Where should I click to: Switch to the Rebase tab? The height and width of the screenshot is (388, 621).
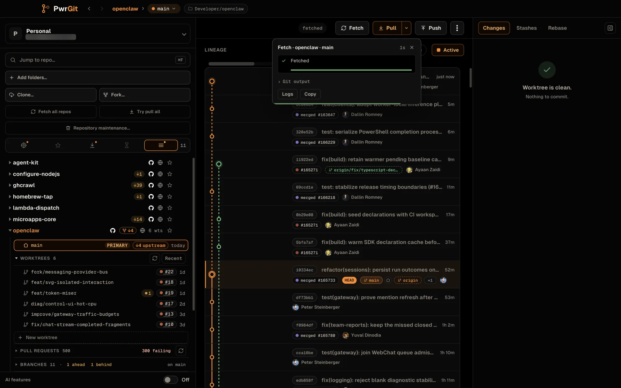click(557, 28)
